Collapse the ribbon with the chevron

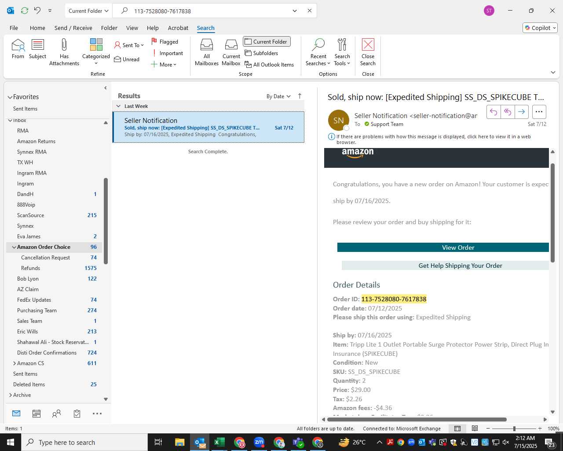point(553,72)
